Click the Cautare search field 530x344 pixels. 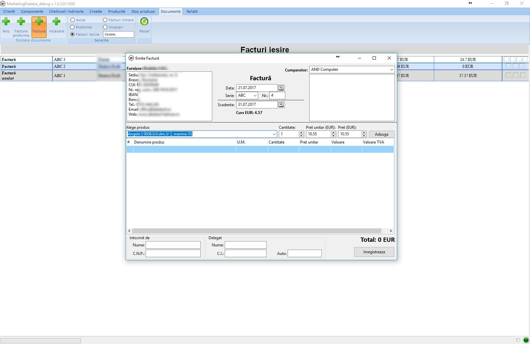[118, 34]
